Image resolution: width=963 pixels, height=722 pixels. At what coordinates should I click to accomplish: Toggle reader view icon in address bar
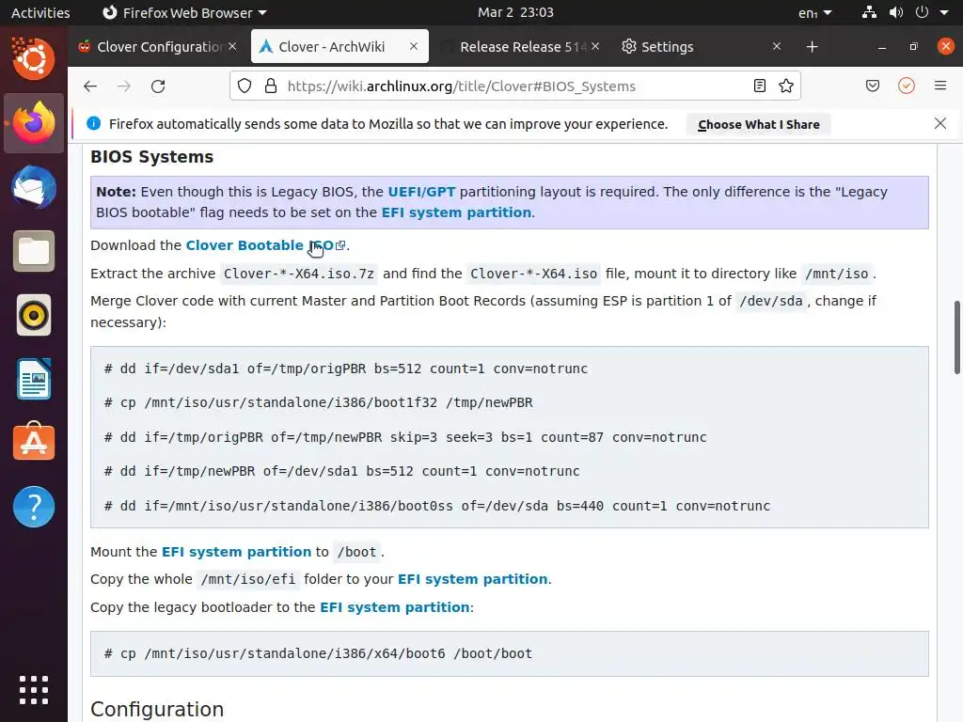click(x=760, y=86)
